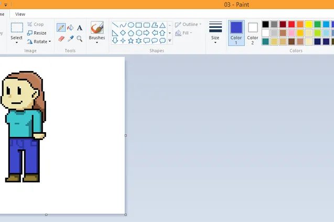Expand the shapes gallery more arrow
Image resolution: width=334 pixels, height=222 pixels.
170,41
